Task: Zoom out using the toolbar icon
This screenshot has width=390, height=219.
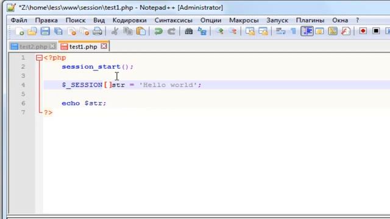Action: pyautogui.click(x=233, y=31)
